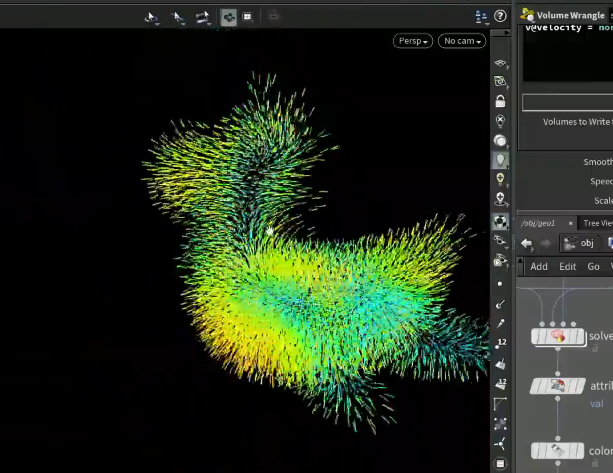Open display options round button at toolbar bottom
The image size is (613, 473).
click(x=500, y=464)
